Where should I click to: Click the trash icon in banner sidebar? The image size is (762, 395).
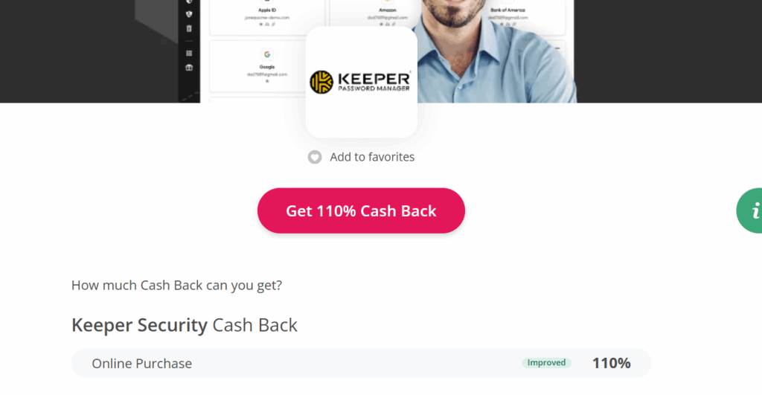click(189, 29)
